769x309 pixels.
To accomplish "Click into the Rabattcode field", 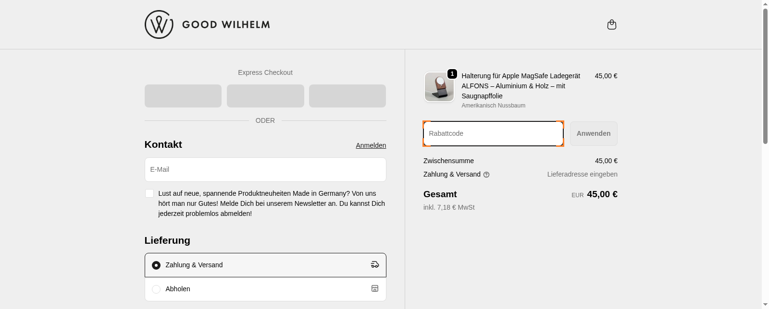I will (493, 133).
